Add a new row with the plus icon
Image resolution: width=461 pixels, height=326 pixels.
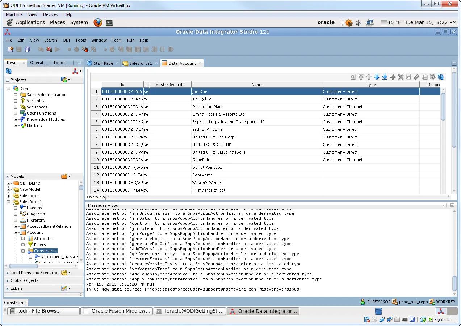393,77
